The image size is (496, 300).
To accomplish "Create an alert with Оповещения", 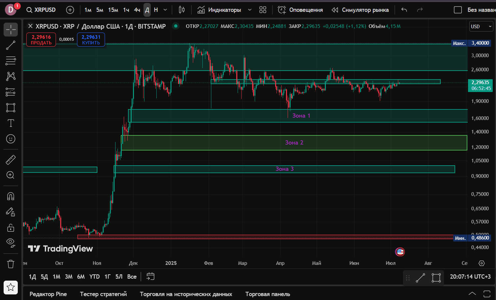I will point(300,10).
